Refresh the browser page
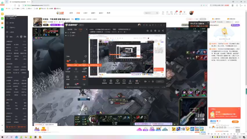The width and height of the screenshot is (247, 139). coord(15,5)
